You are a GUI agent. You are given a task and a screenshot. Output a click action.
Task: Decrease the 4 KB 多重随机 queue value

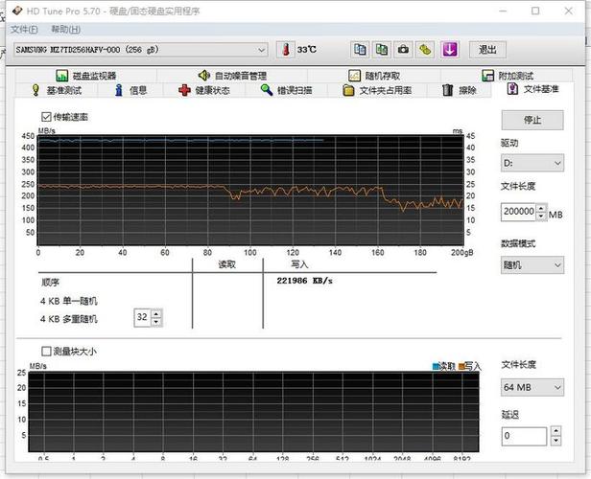point(156,322)
